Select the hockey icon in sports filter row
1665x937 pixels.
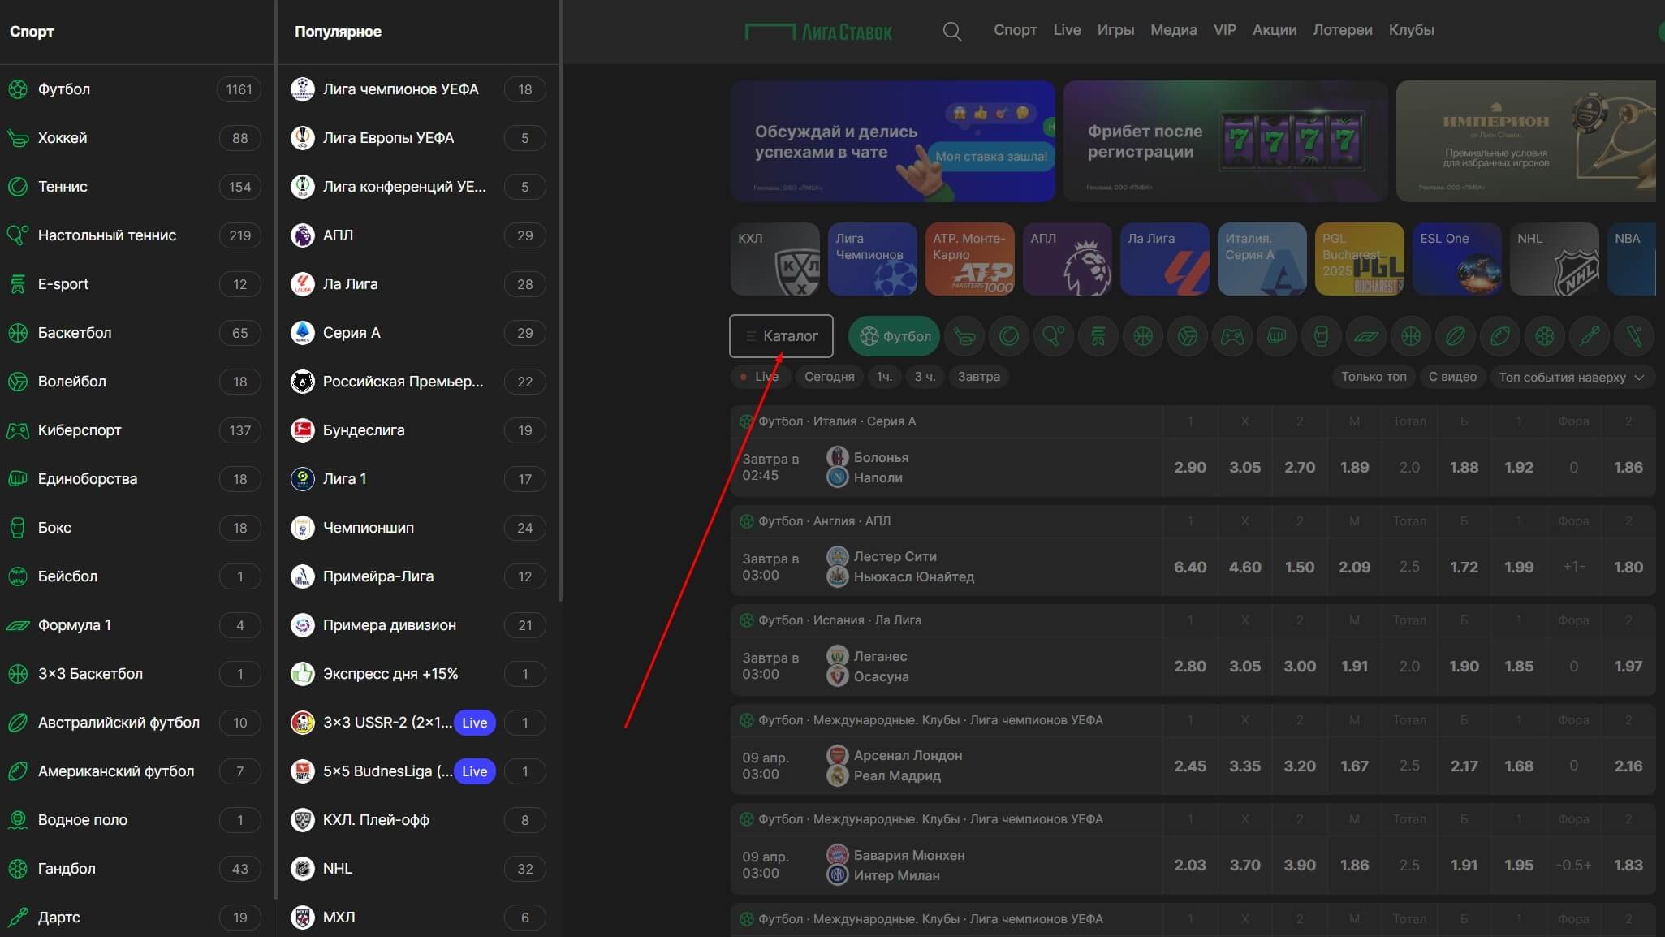pyautogui.click(x=964, y=336)
